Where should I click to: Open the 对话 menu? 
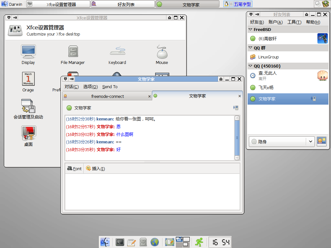tap(71, 87)
